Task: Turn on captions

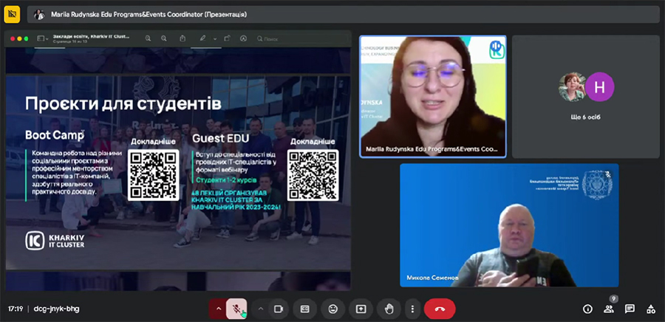Action: (305, 309)
